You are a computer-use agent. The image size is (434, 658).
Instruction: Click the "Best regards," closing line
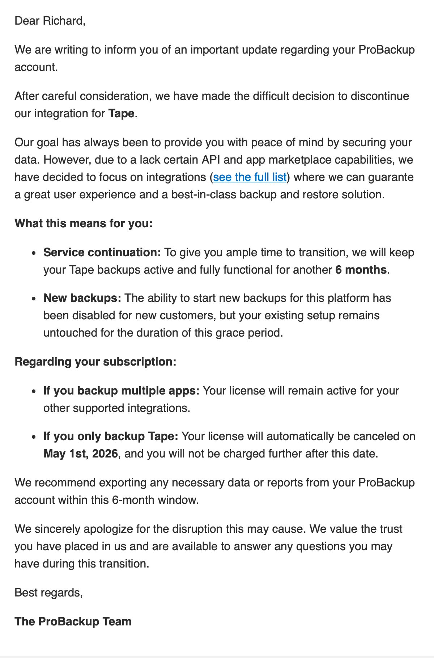pos(48,592)
